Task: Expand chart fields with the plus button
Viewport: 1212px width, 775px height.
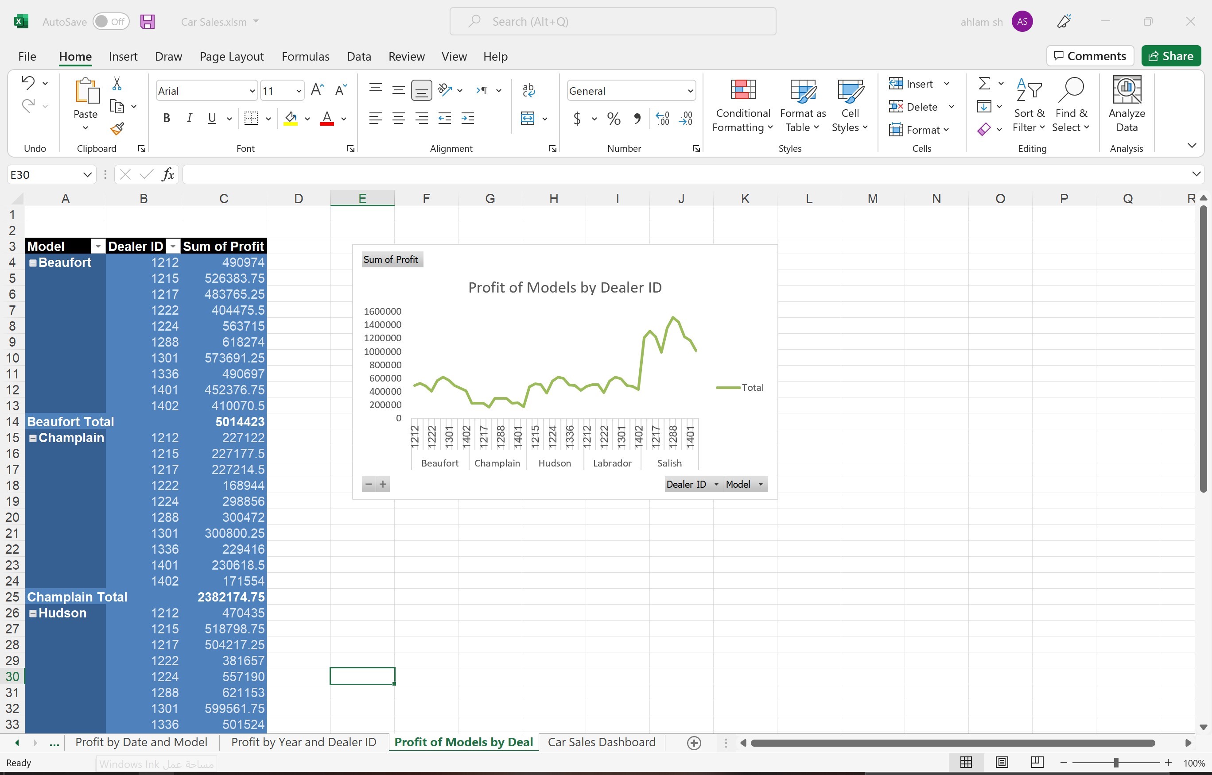Action: (x=384, y=484)
